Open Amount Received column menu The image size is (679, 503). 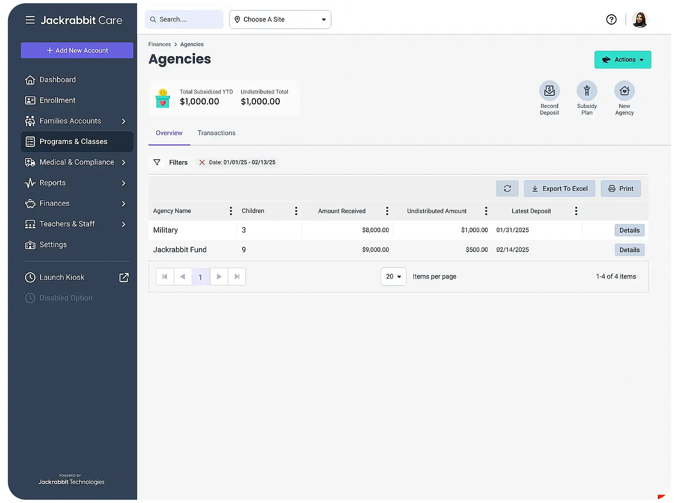pyautogui.click(x=387, y=211)
